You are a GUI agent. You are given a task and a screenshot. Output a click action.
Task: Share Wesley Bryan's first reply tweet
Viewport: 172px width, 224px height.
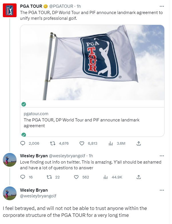[139, 177]
